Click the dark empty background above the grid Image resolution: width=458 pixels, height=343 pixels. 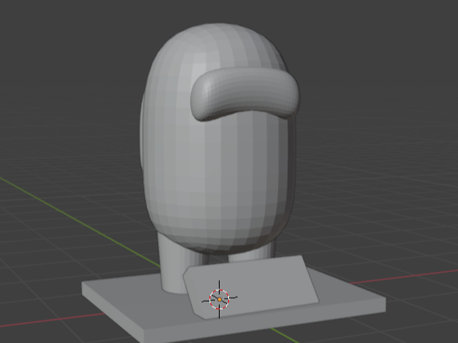click(73, 44)
